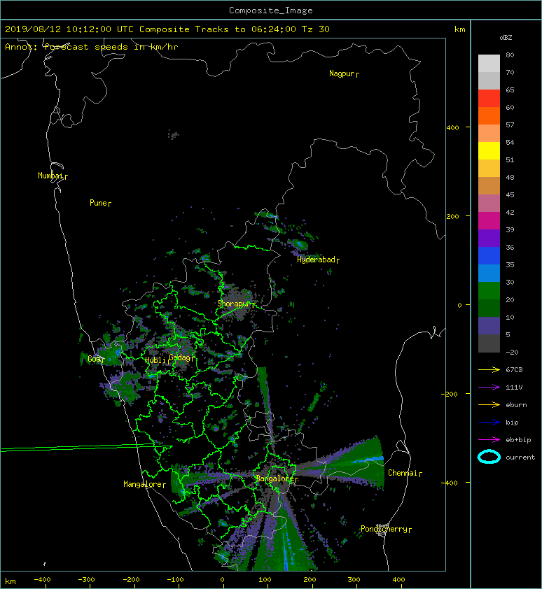Click the Bangalore city label

275,478
